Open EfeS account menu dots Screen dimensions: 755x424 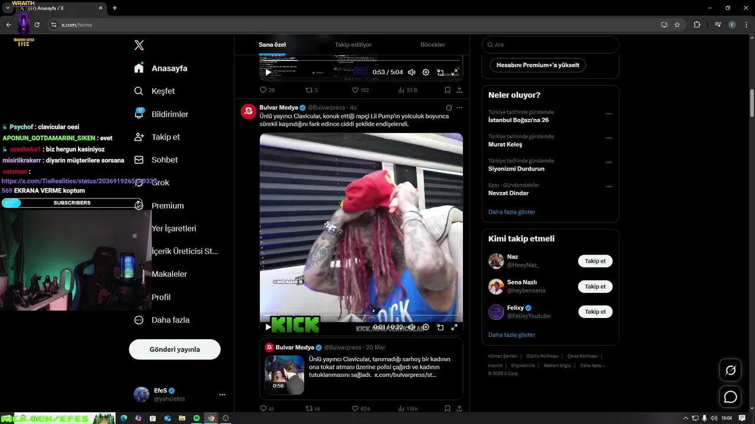click(x=222, y=395)
